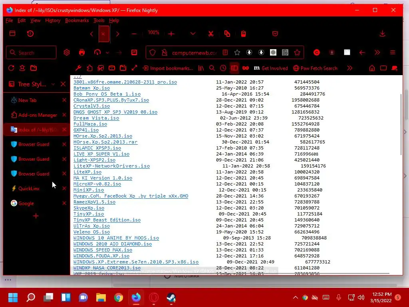Viewport: 409px width, 307px height.
Task: Click the wrench developer tools icon
Action: coord(78,68)
